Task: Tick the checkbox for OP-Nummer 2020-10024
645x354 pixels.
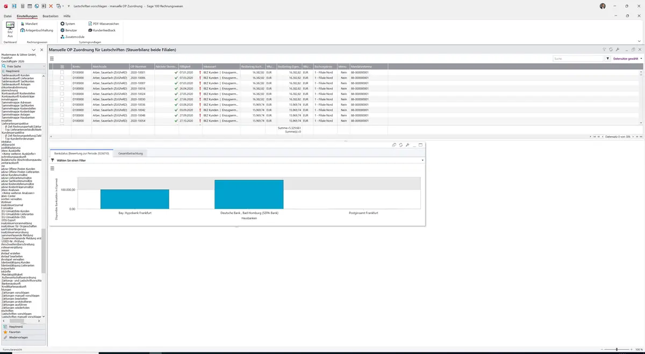Action: click(x=62, y=94)
